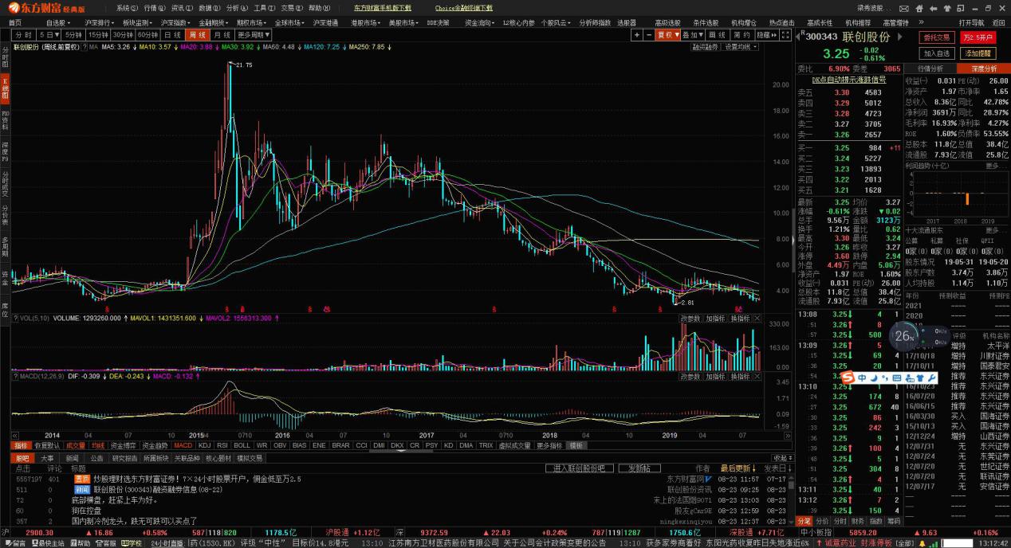Click the 添加提醒 button

(x=977, y=53)
